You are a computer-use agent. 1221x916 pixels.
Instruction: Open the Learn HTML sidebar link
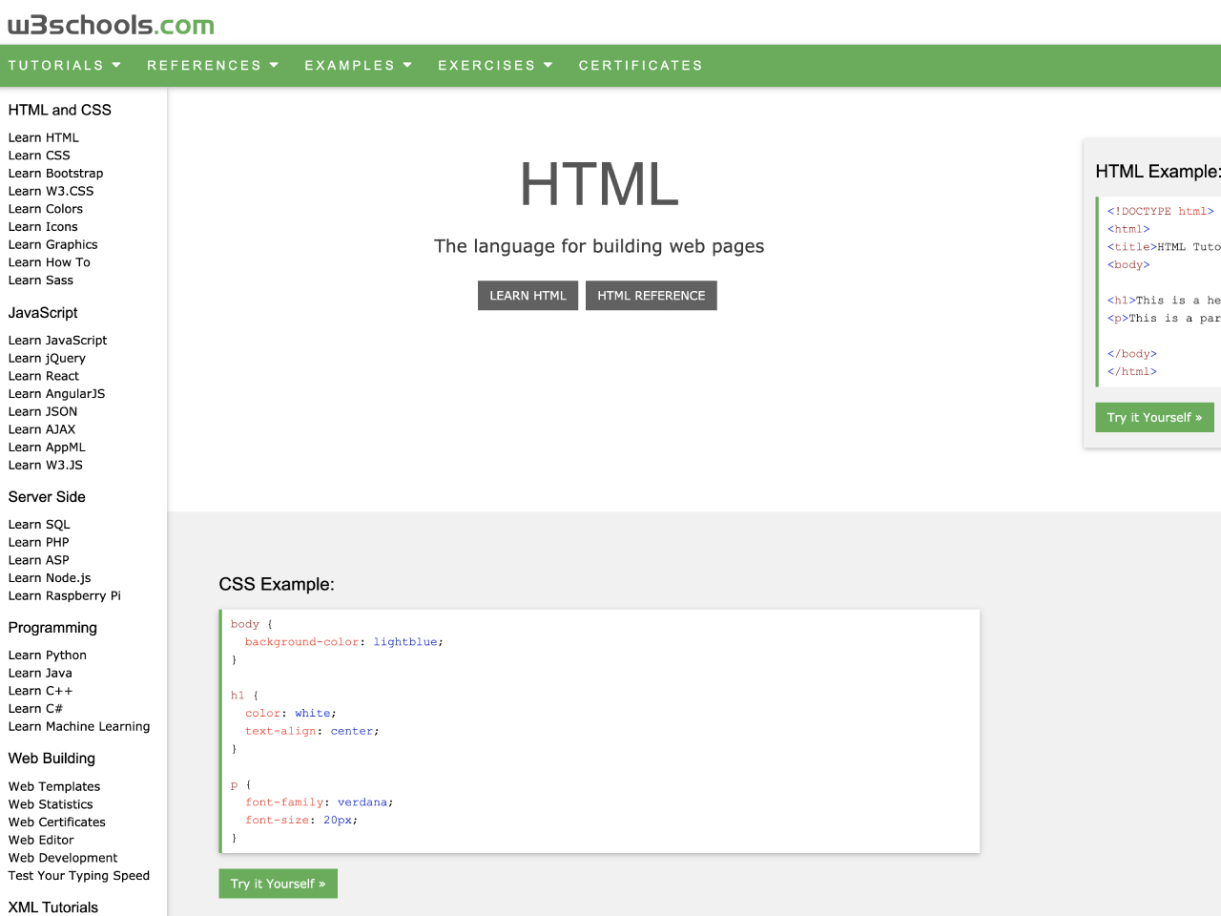(44, 137)
